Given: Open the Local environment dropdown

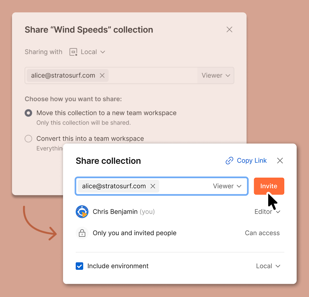Looking at the screenshot, I should [x=268, y=266].
